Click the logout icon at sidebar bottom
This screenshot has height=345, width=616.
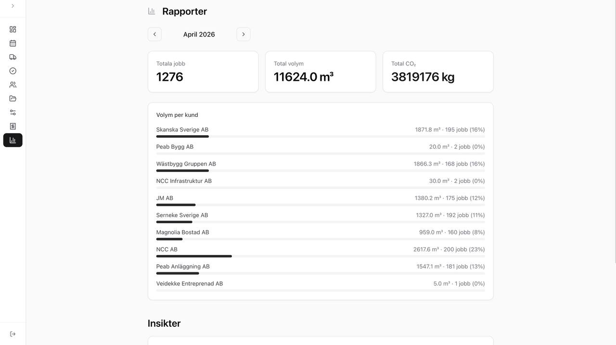(x=13, y=334)
